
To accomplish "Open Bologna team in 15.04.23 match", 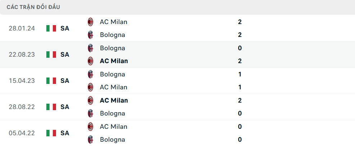I will pyautogui.click(x=112, y=74).
